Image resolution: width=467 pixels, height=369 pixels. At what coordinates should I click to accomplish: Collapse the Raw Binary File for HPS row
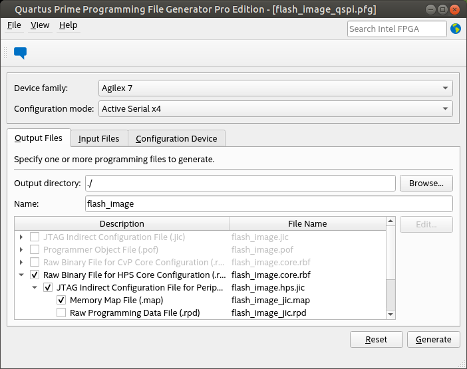(x=21, y=275)
